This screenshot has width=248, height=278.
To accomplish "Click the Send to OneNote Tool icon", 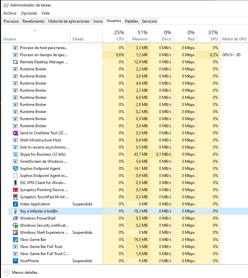I will (x=15, y=133).
